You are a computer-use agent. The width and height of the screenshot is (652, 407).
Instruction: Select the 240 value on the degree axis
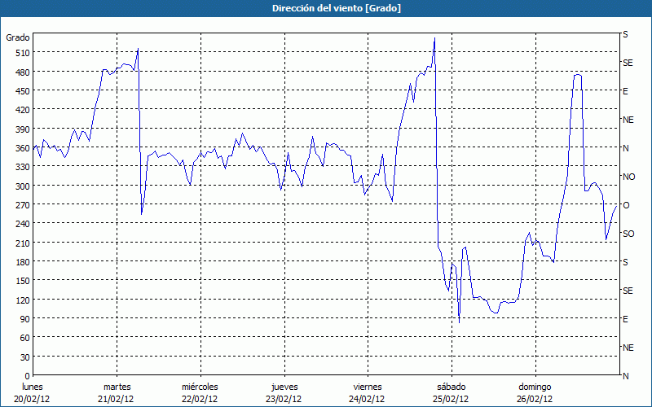click(x=22, y=224)
